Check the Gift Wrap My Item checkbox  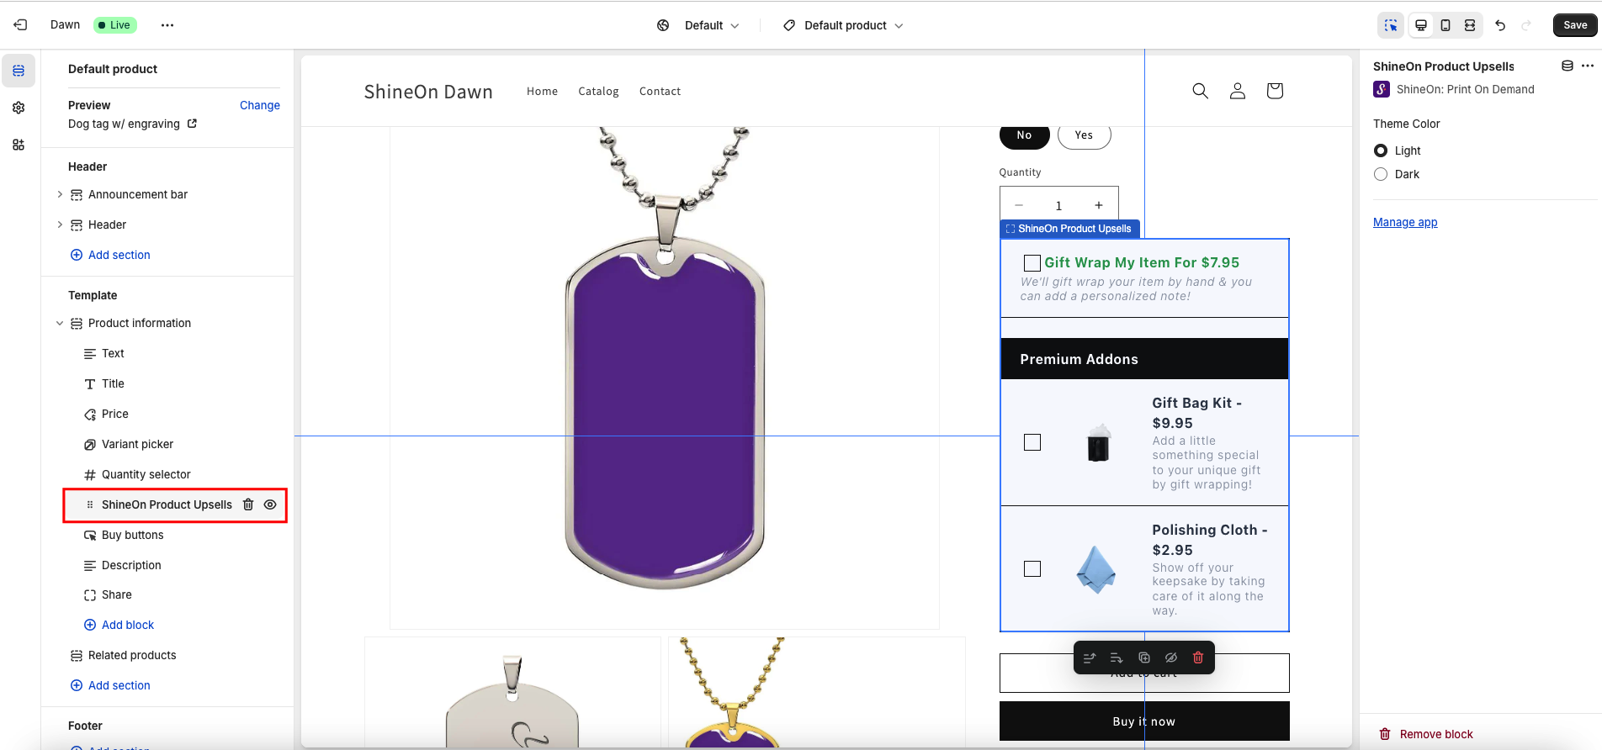1032,263
